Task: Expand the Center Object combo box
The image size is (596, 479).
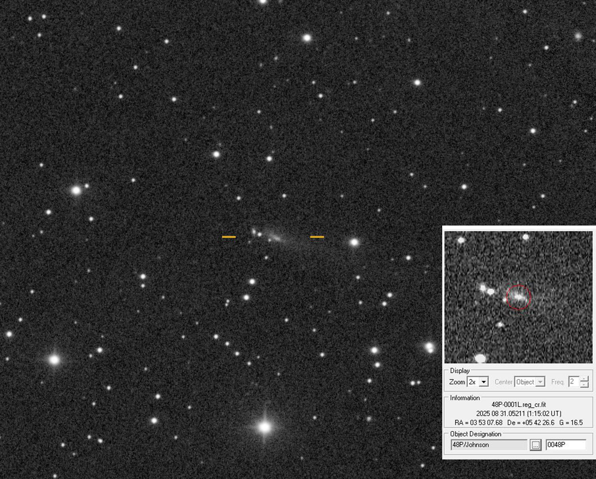Action: click(x=540, y=382)
